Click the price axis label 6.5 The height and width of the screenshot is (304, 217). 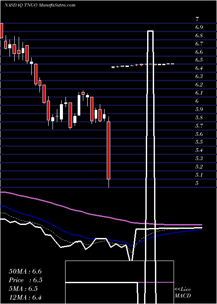[x=199, y=60]
